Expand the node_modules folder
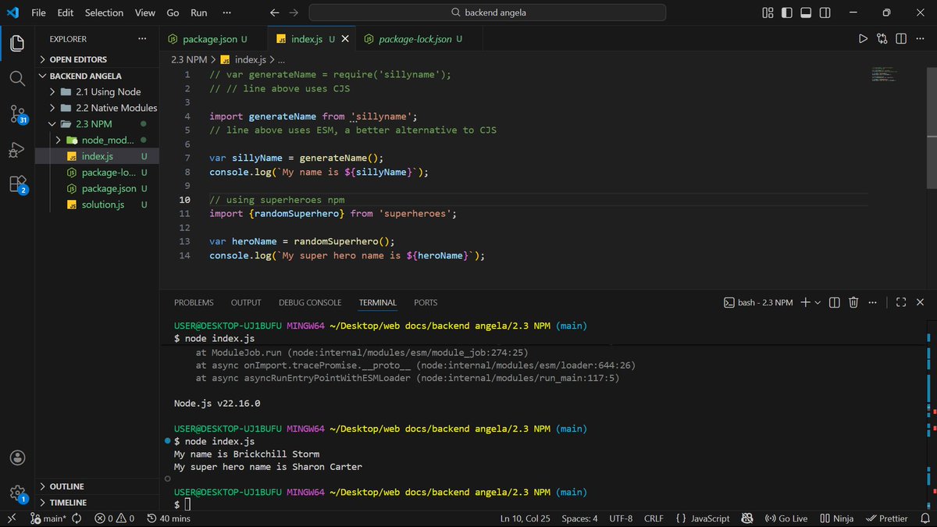Screen dimensions: 937x527 (x=96, y=141)
